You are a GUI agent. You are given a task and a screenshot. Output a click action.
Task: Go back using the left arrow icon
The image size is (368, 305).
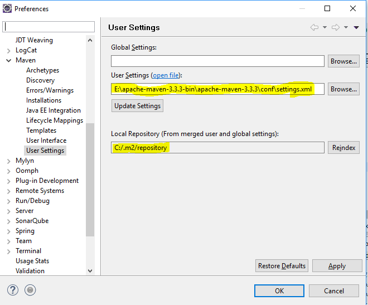click(x=314, y=27)
